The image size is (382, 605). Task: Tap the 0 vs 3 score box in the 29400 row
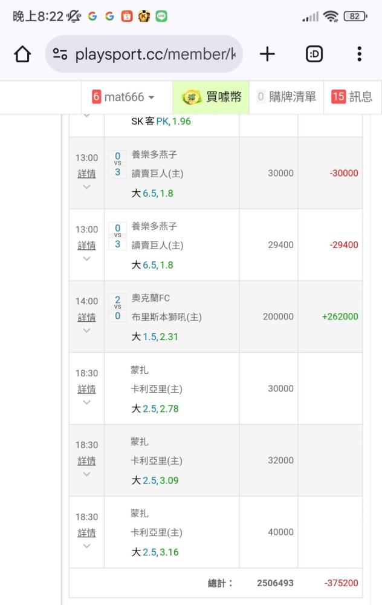click(117, 235)
